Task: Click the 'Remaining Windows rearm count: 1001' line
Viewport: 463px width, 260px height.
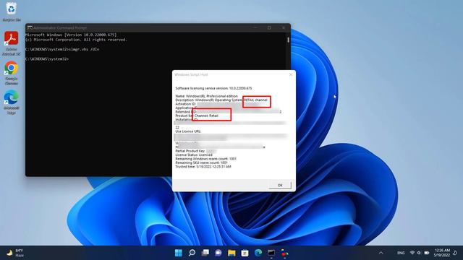Action: 205,159
